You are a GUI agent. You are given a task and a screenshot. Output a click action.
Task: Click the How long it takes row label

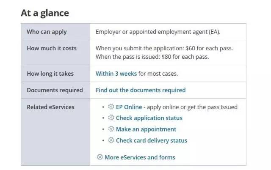click(x=50, y=74)
